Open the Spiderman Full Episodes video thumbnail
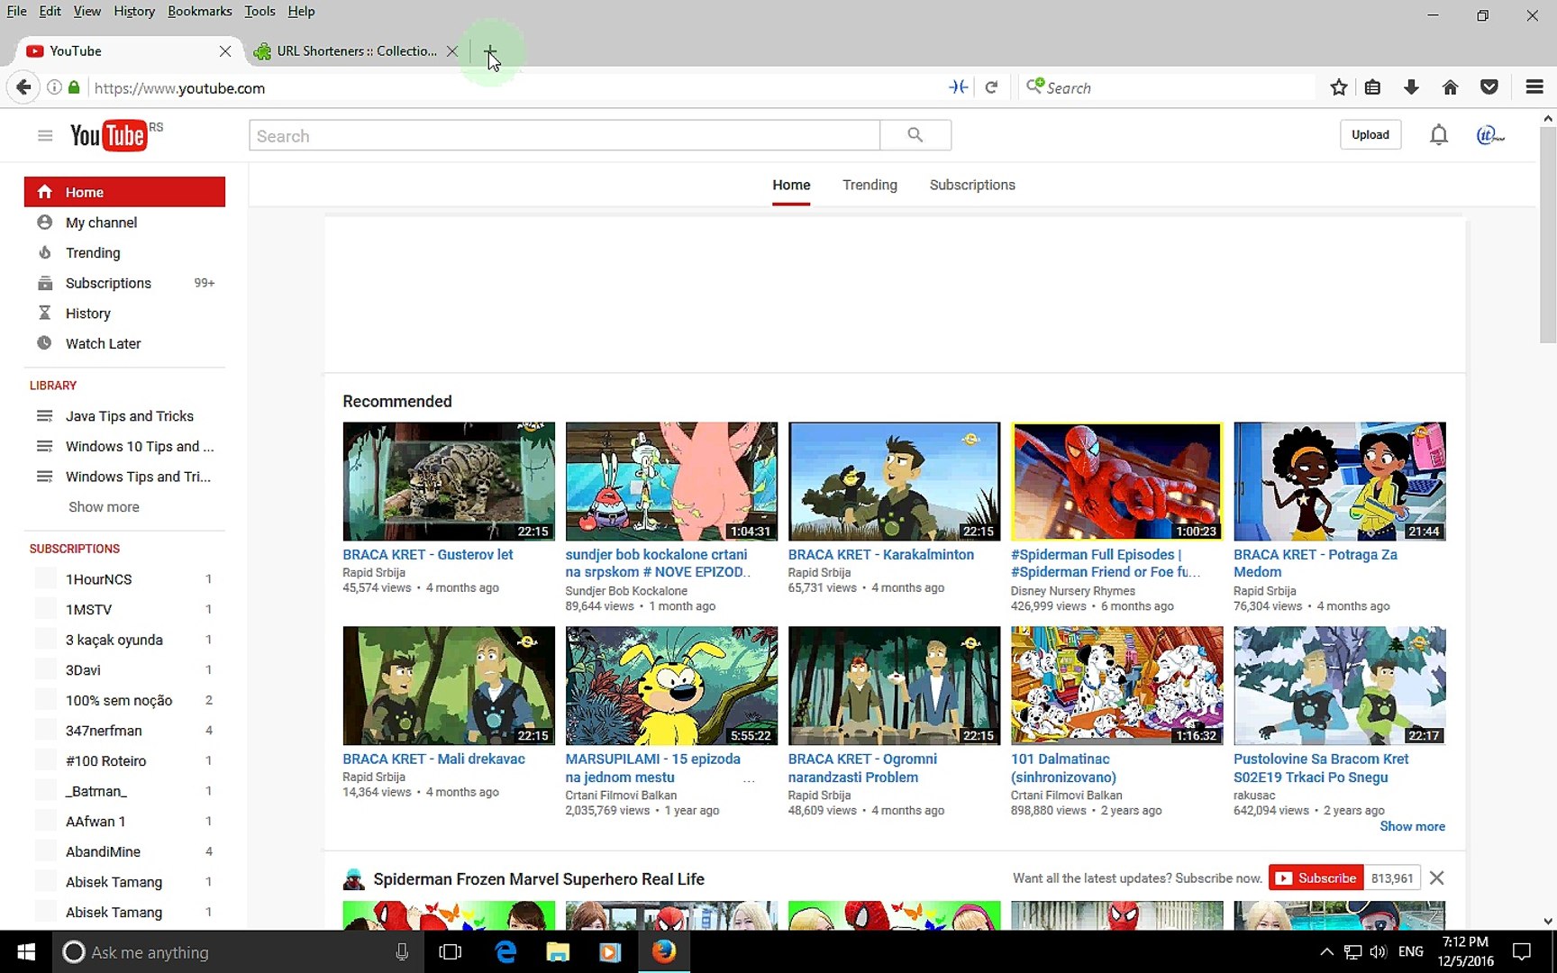 coord(1116,481)
